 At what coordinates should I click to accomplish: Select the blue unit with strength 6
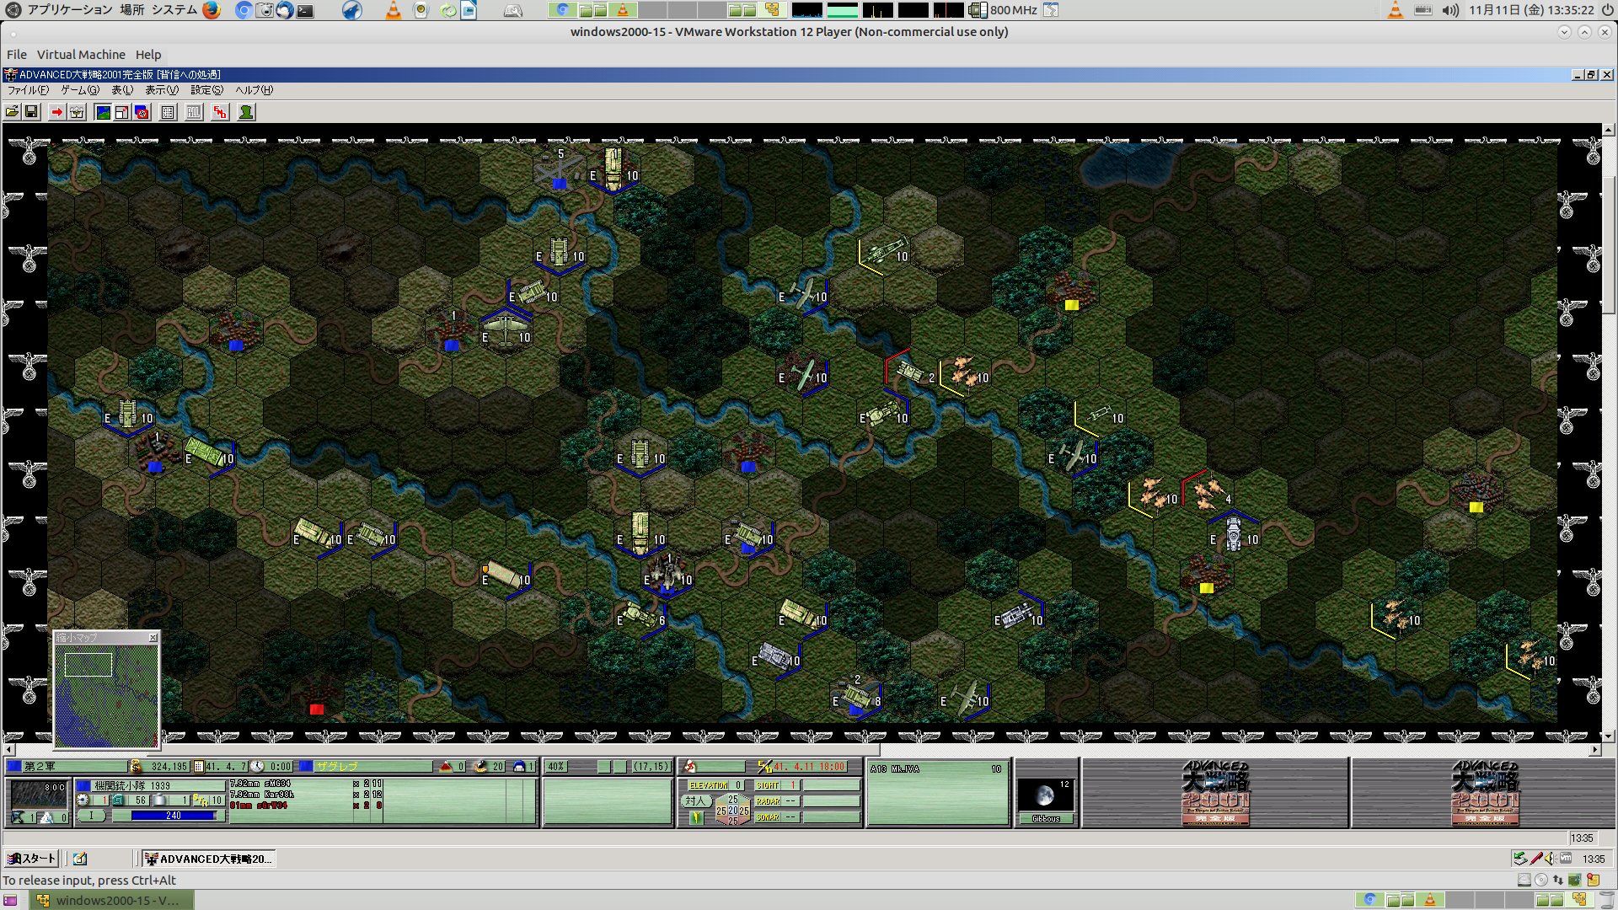[x=642, y=615]
